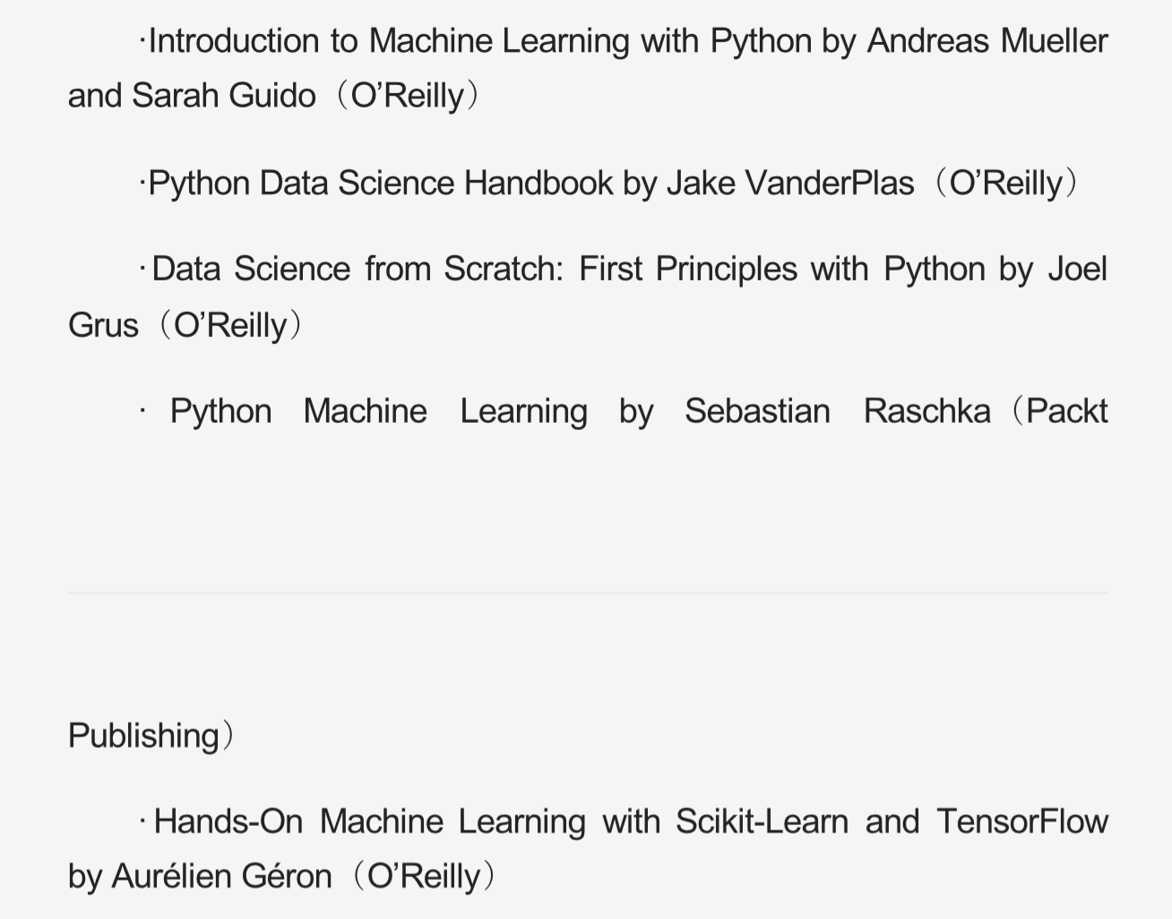Click the word "Handbook" in the second entry
The width and height of the screenshot is (1172, 919).
539,184
